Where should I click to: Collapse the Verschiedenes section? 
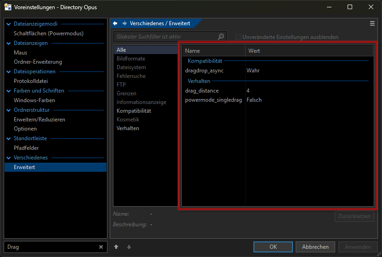click(9, 158)
